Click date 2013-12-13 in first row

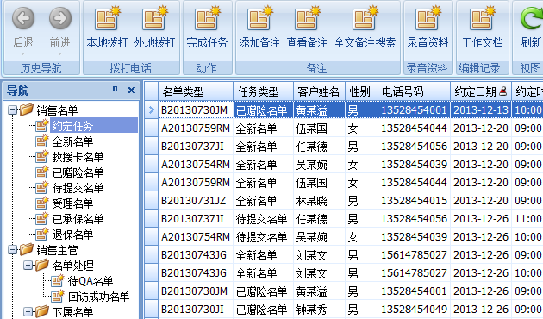coord(481,110)
